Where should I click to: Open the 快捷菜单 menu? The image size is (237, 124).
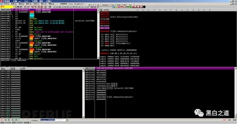click(x=64, y=4)
